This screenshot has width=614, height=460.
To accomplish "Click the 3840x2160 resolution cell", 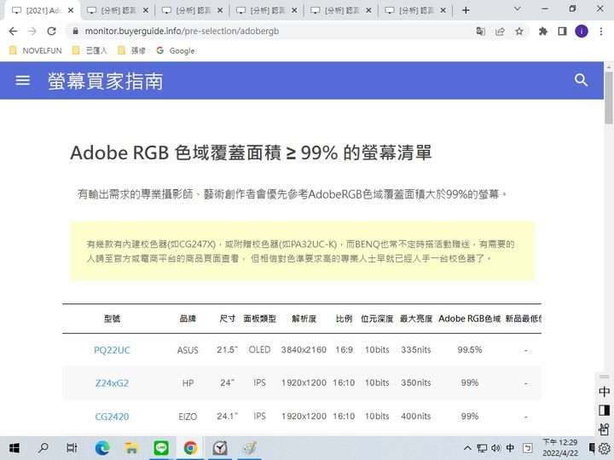I will pos(304,350).
